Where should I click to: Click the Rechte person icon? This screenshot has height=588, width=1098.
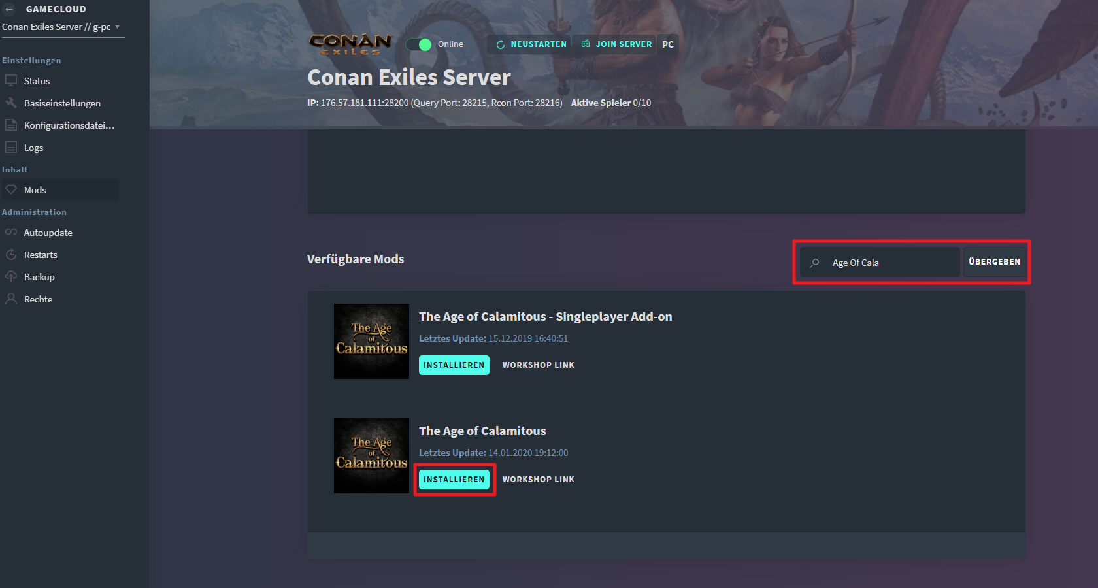(x=10, y=299)
